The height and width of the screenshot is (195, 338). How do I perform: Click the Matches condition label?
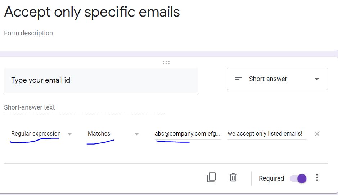[x=99, y=133]
